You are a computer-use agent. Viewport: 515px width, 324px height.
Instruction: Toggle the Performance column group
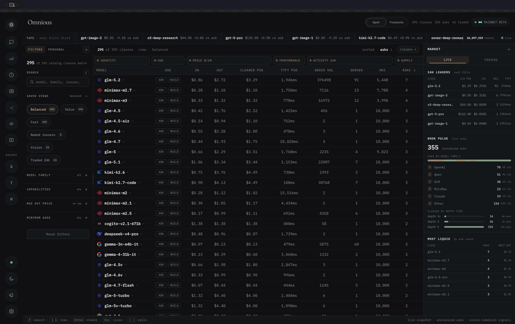[x=289, y=60]
